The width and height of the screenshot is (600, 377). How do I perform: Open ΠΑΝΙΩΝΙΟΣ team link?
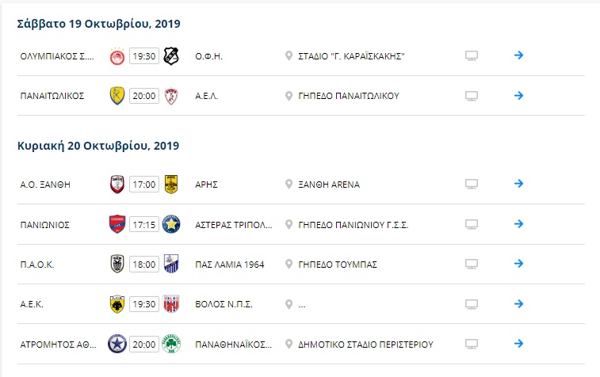point(44,225)
